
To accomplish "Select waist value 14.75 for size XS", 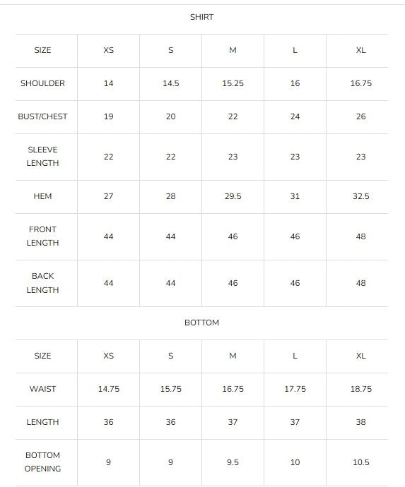I will (109, 389).
